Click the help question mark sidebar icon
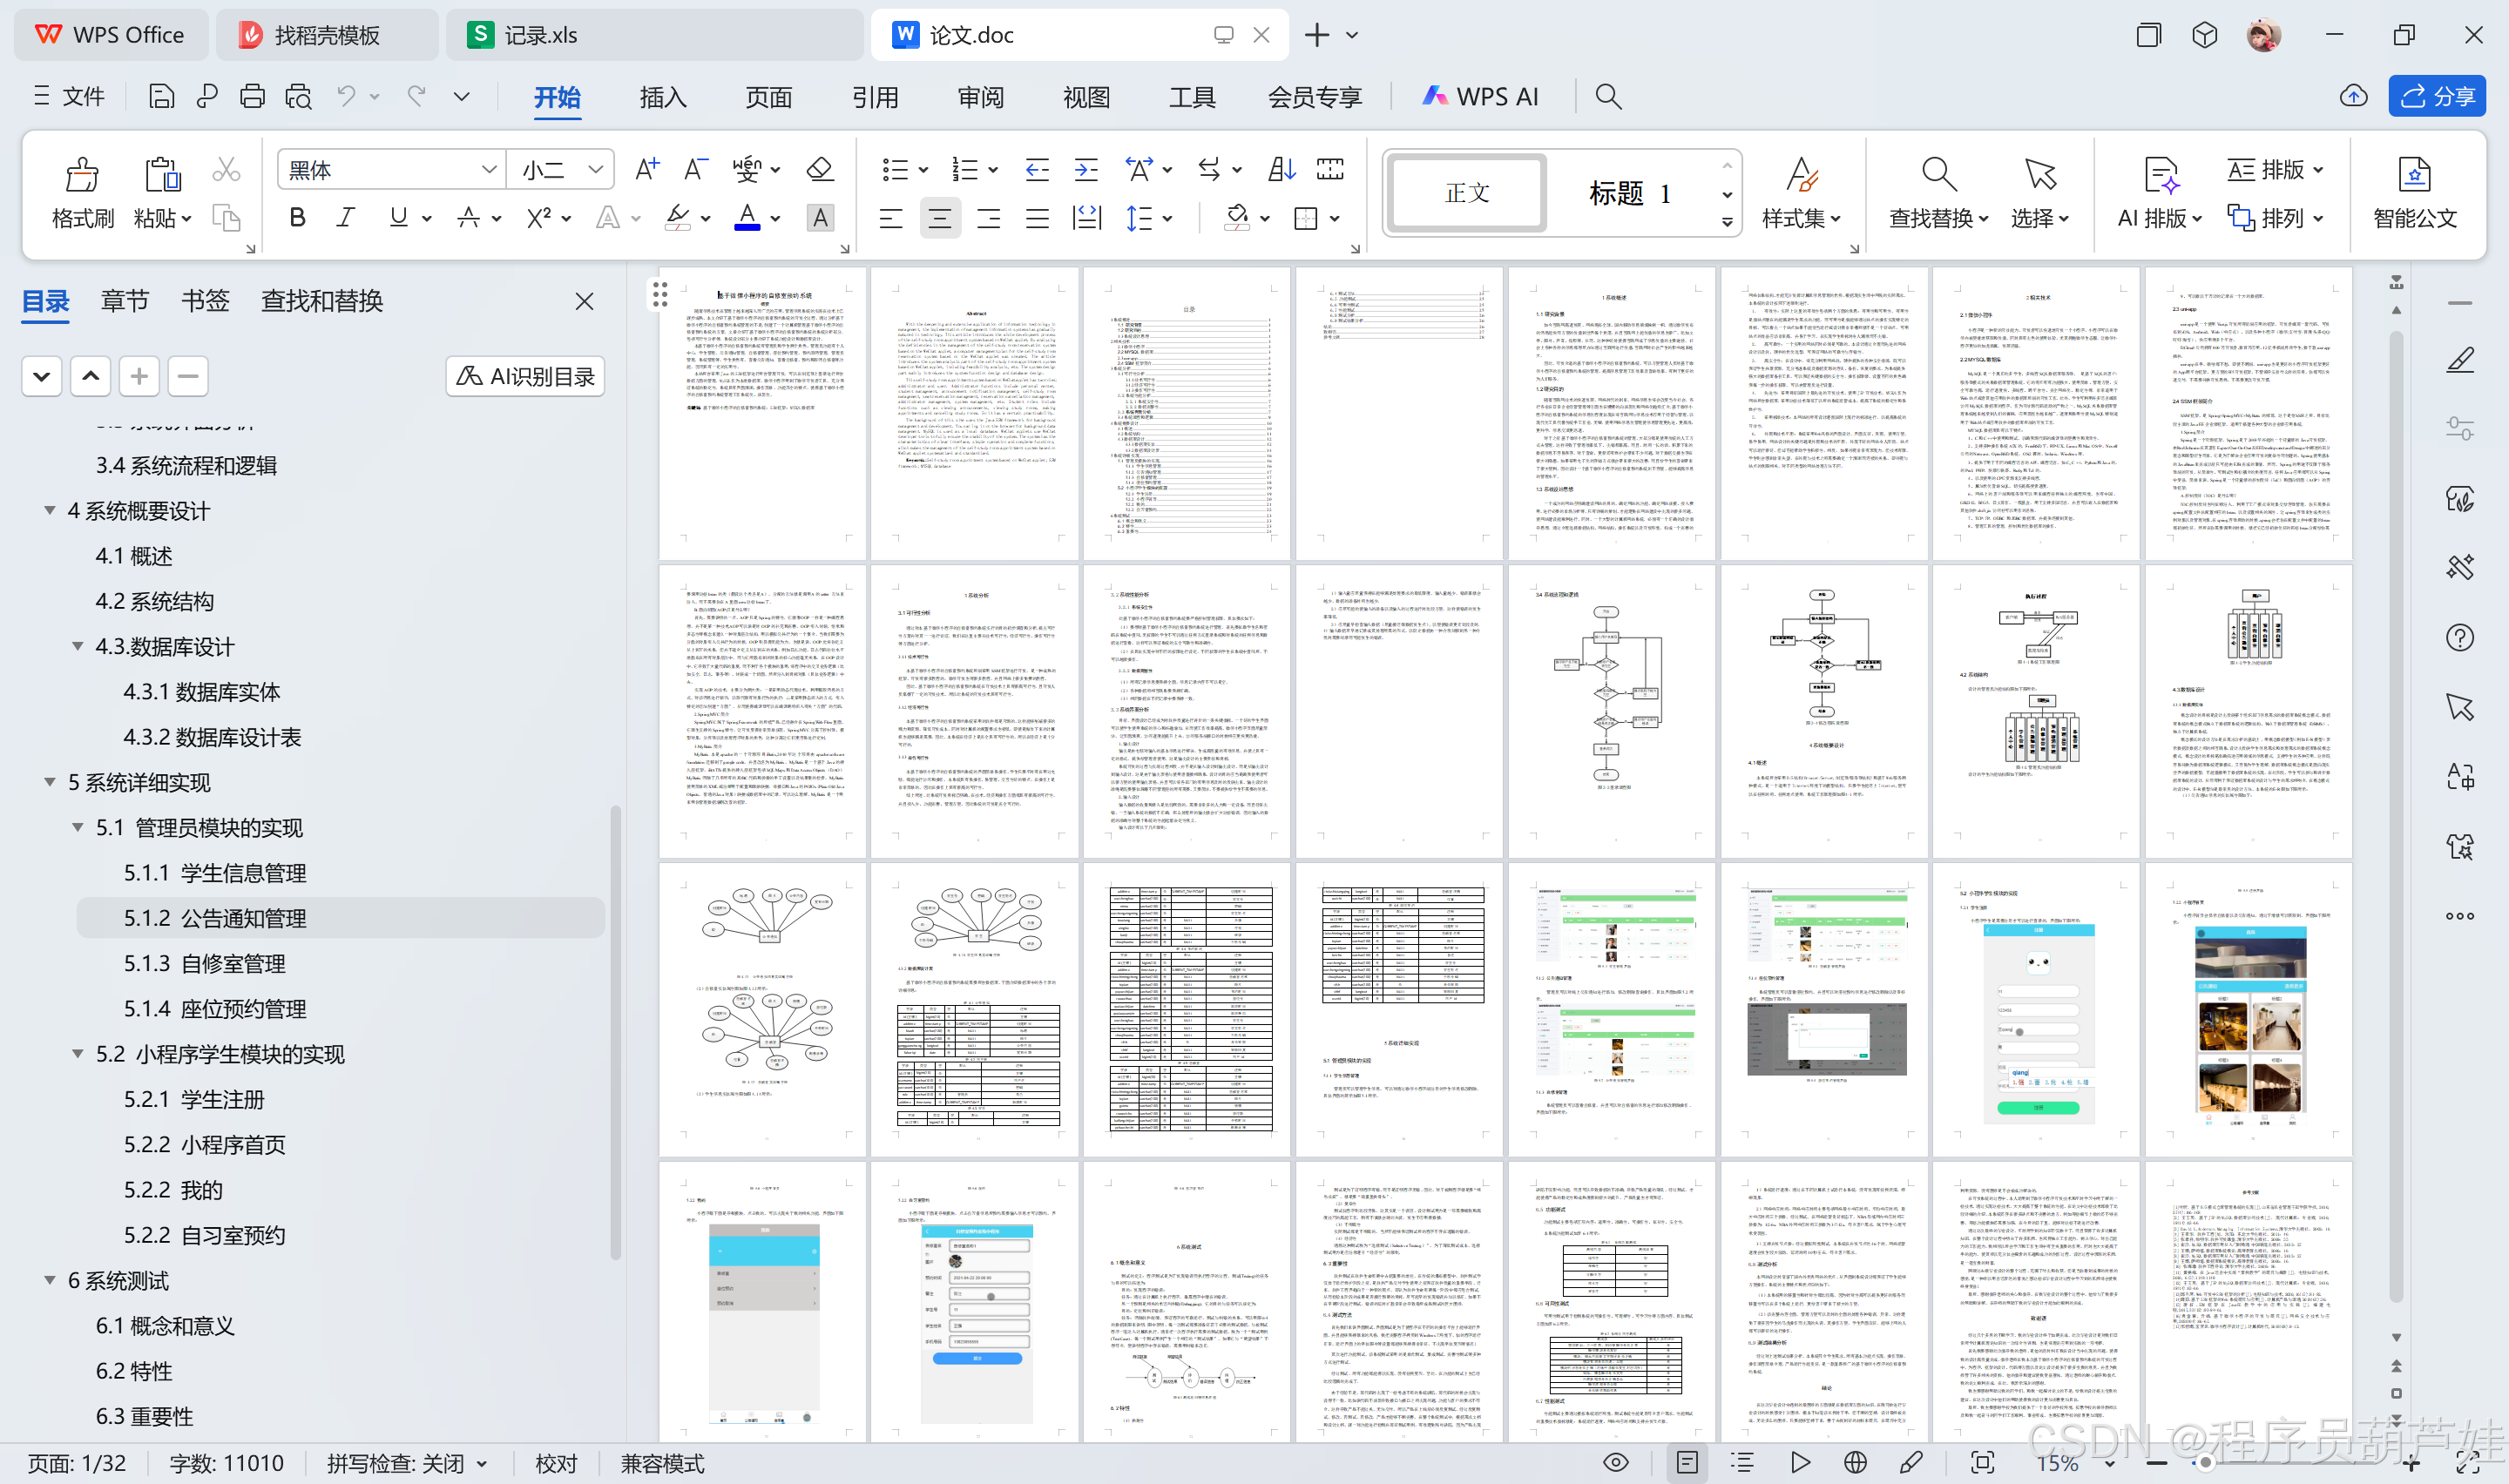Viewport: 2509px width, 1484px height. tap(2460, 638)
